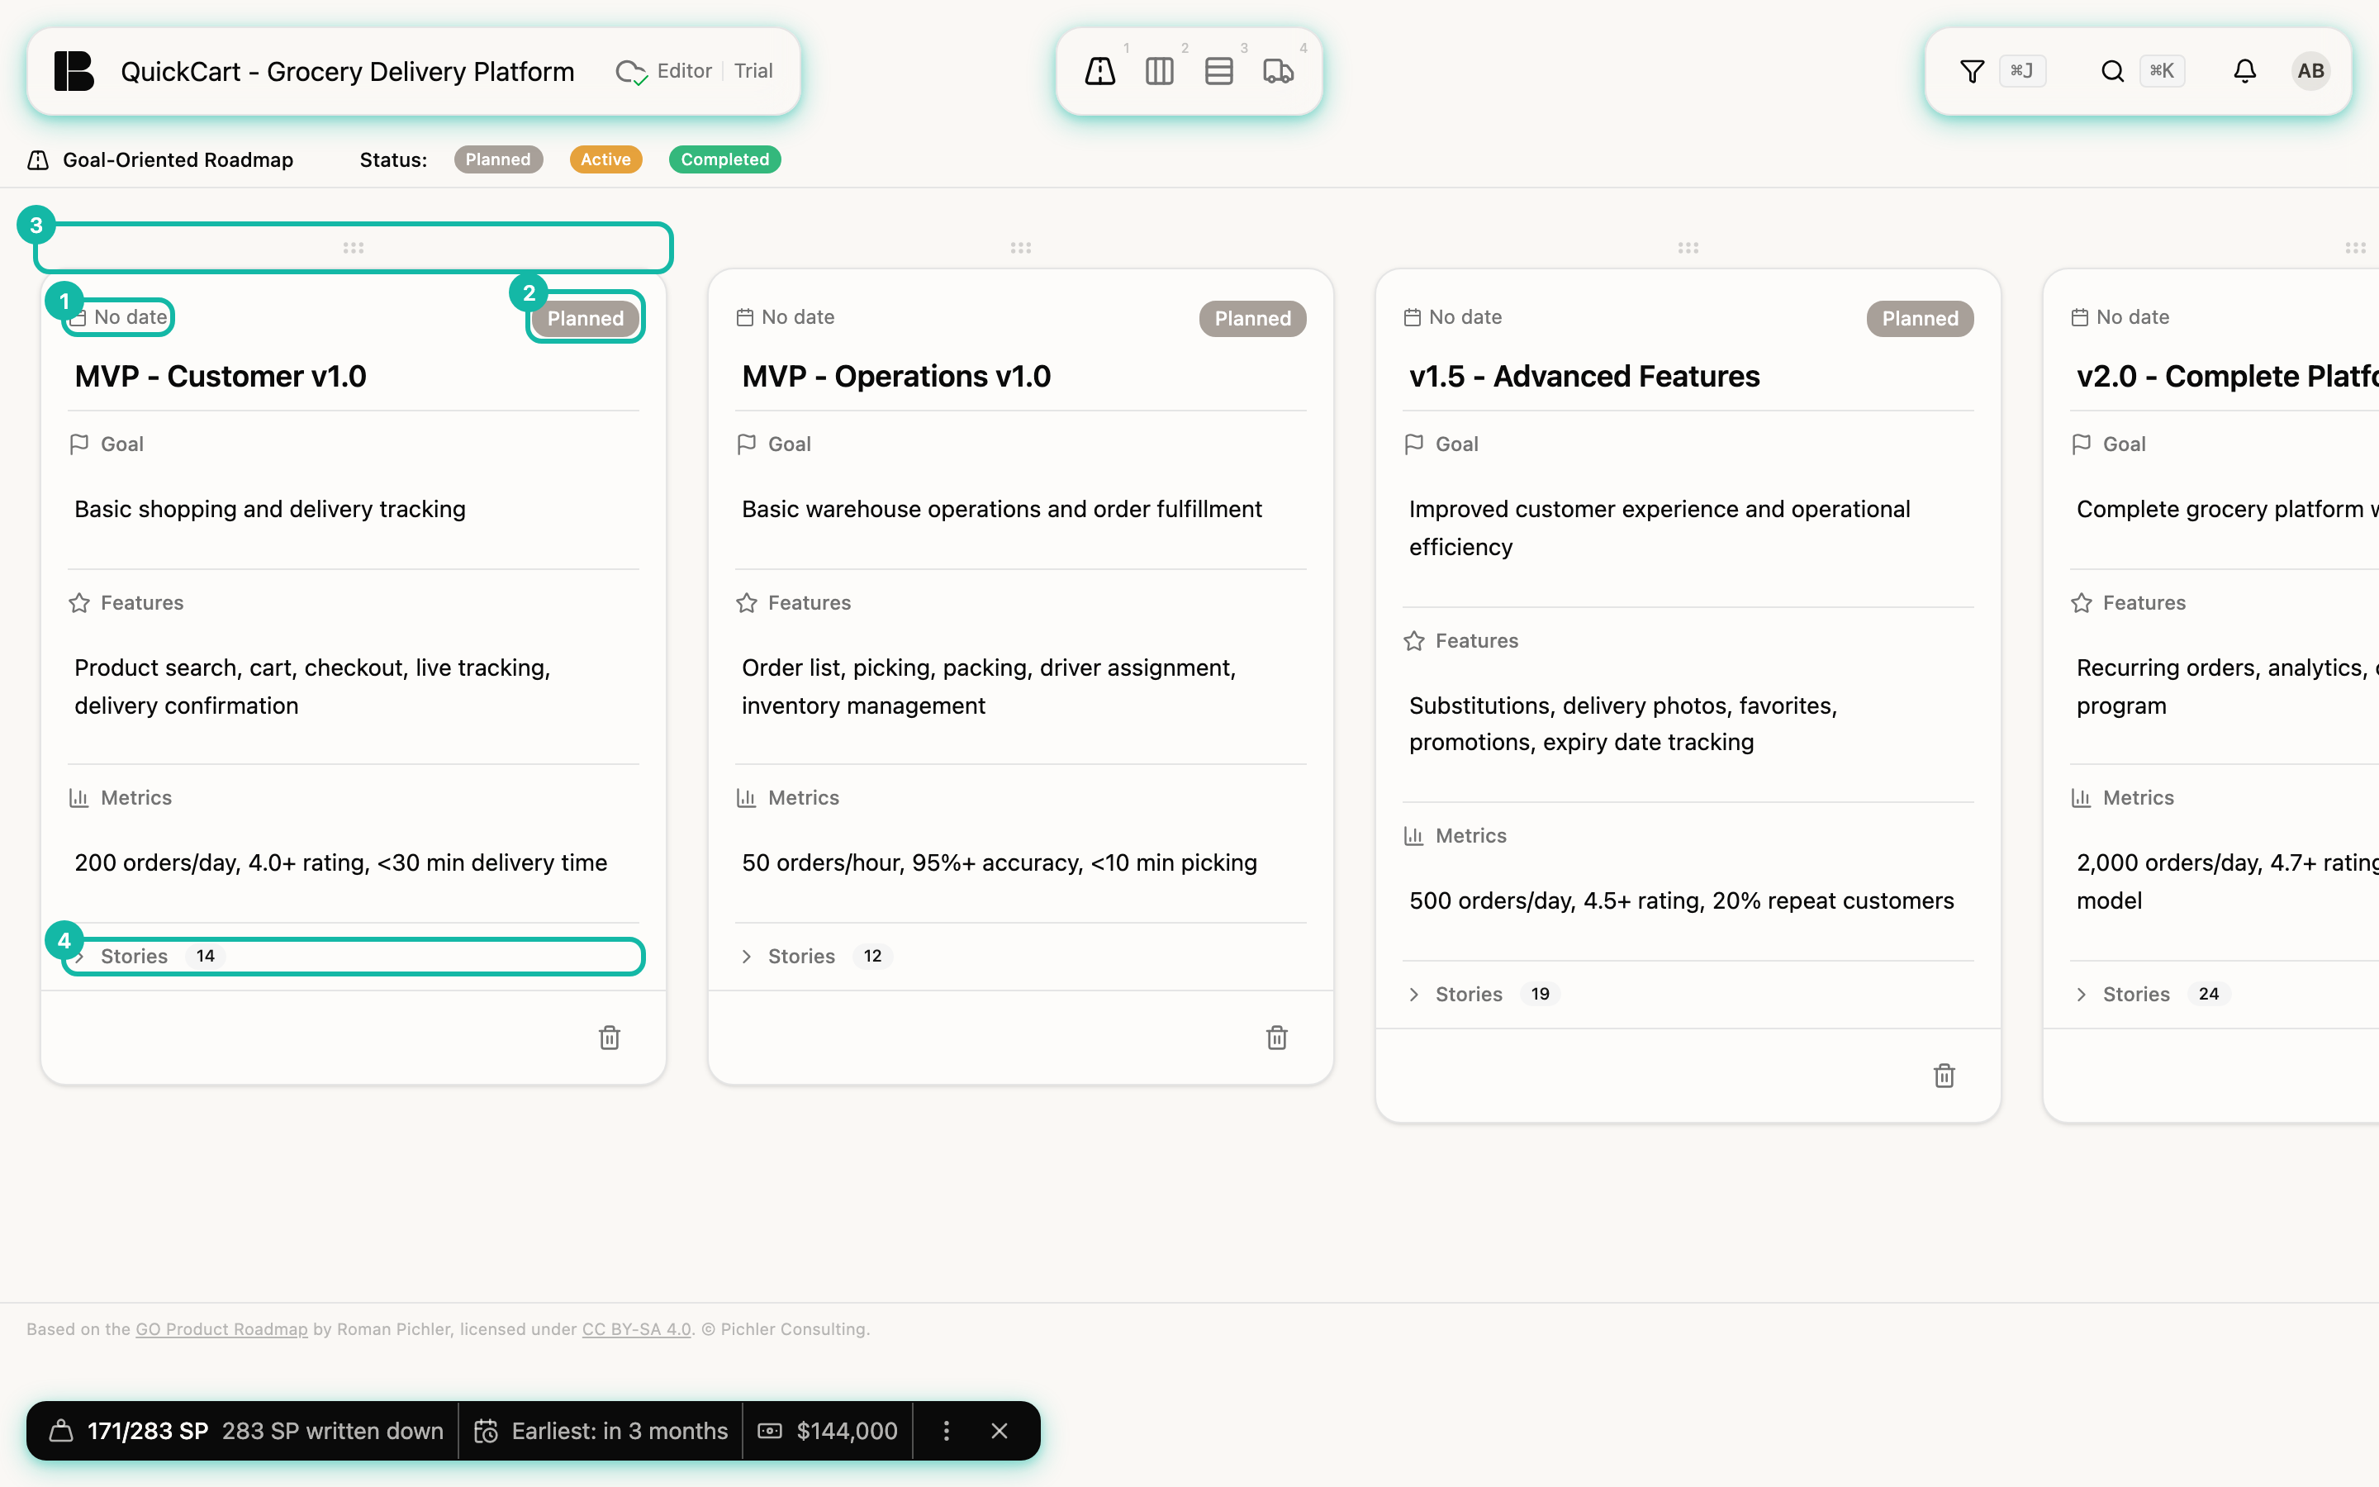This screenshot has width=2379, height=1487.
Task: Delete the v1.5 - Advanced Features card
Action: tap(1945, 1076)
